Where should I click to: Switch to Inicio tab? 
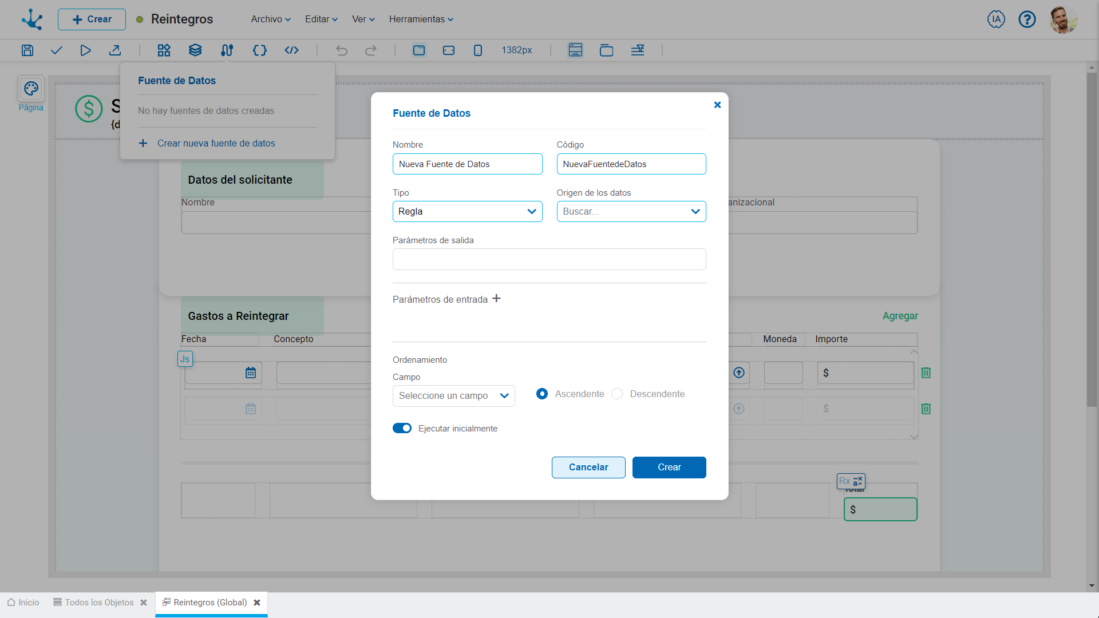pos(23,603)
